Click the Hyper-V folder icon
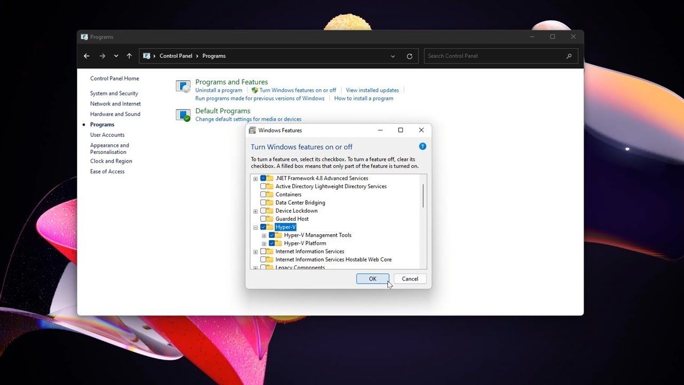 point(270,227)
